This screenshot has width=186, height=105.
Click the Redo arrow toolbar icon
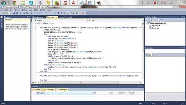[x=46, y=13]
